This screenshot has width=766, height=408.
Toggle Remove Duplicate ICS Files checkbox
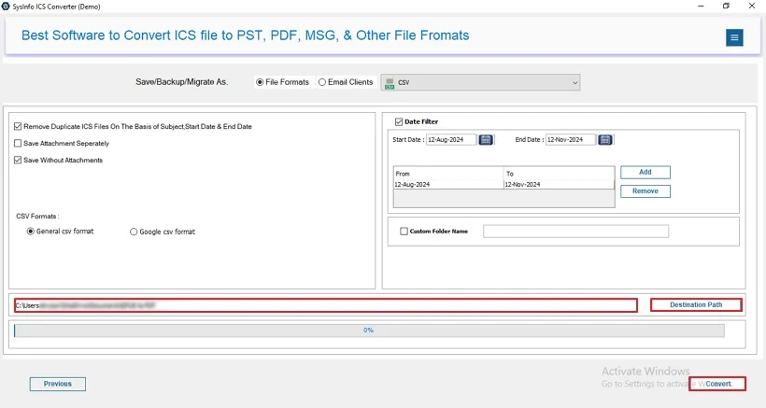pyautogui.click(x=18, y=126)
